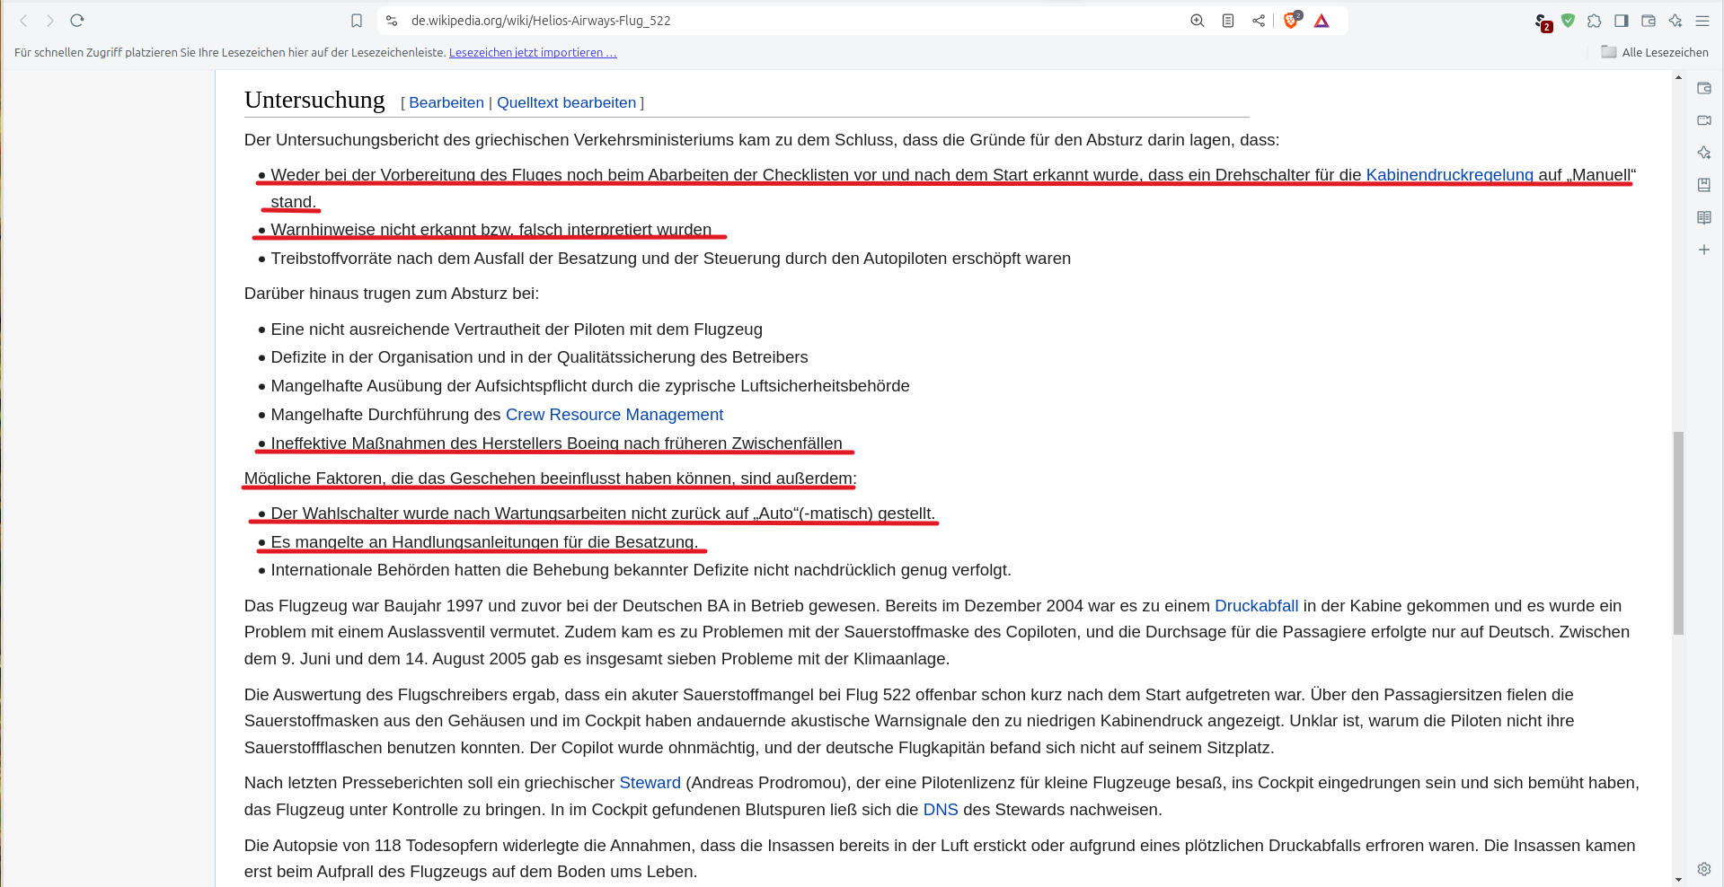Screen dimensions: 1724x887
Task: Open the zoom magnifier icon in address bar
Action: point(1198,21)
